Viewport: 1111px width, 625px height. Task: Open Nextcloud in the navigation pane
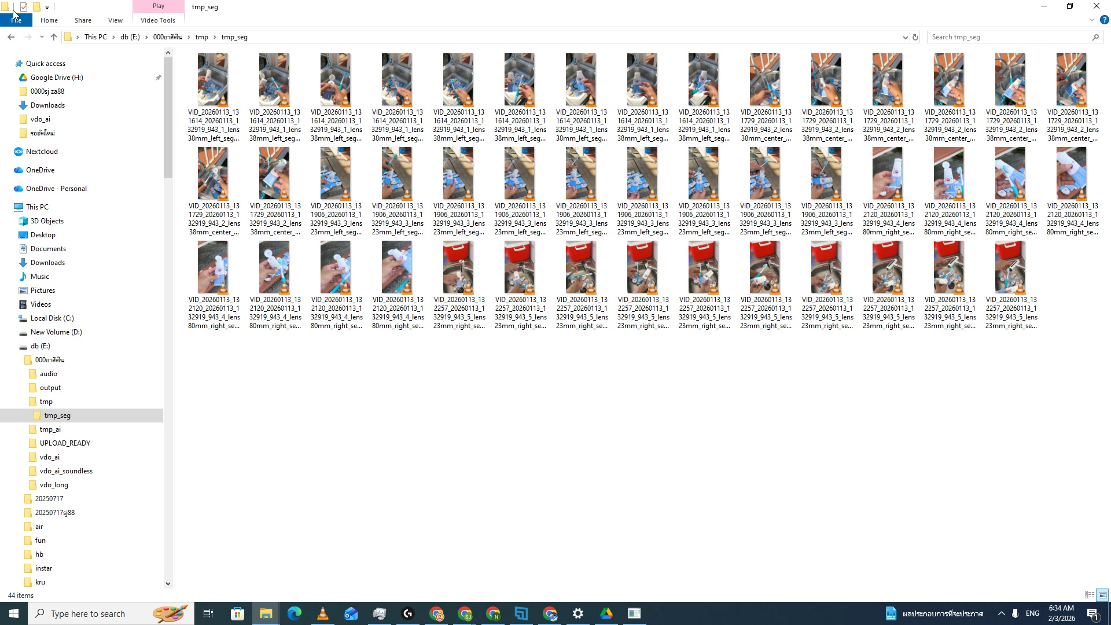click(42, 152)
